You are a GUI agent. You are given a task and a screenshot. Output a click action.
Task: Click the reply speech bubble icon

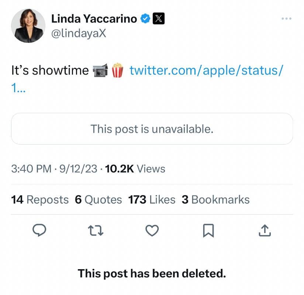[x=39, y=230]
